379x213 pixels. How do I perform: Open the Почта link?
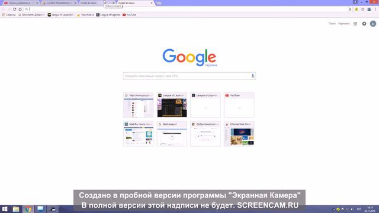pos(332,24)
